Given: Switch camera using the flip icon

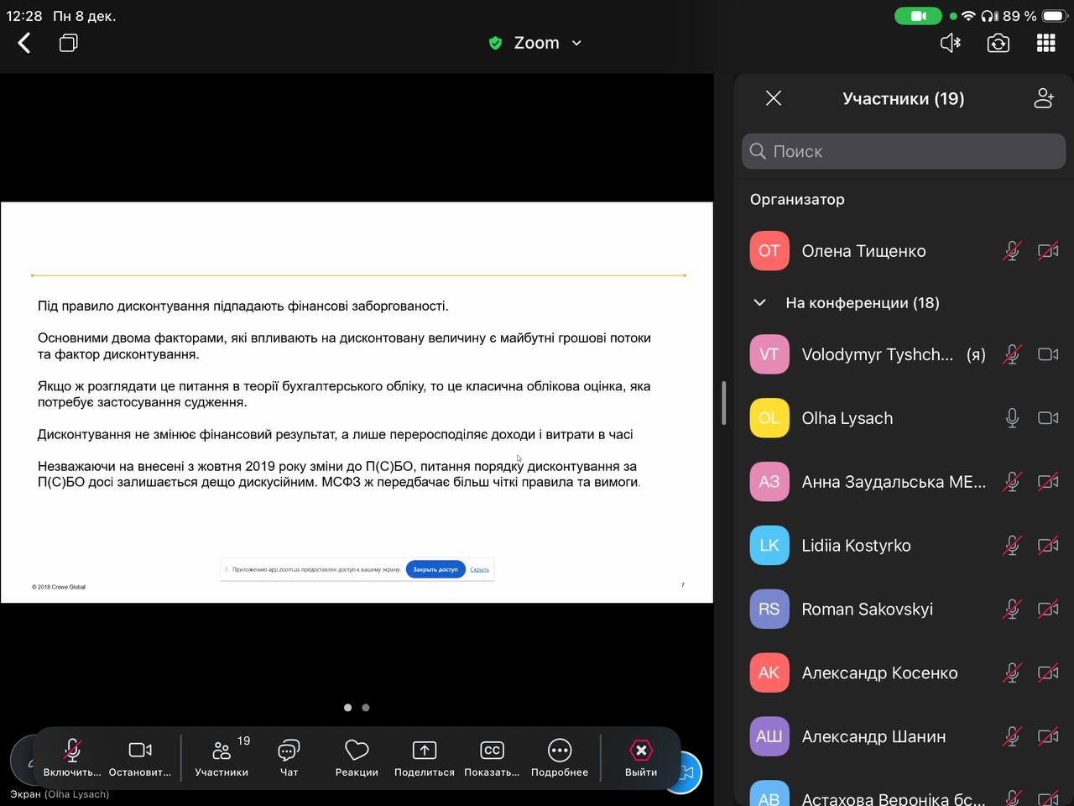Looking at the screenshot, I should (x=998, y=43).
